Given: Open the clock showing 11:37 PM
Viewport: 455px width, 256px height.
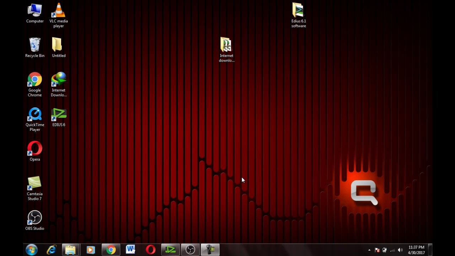Looking at the screenshot, I should pyautogui.click(x=416, y=250).
